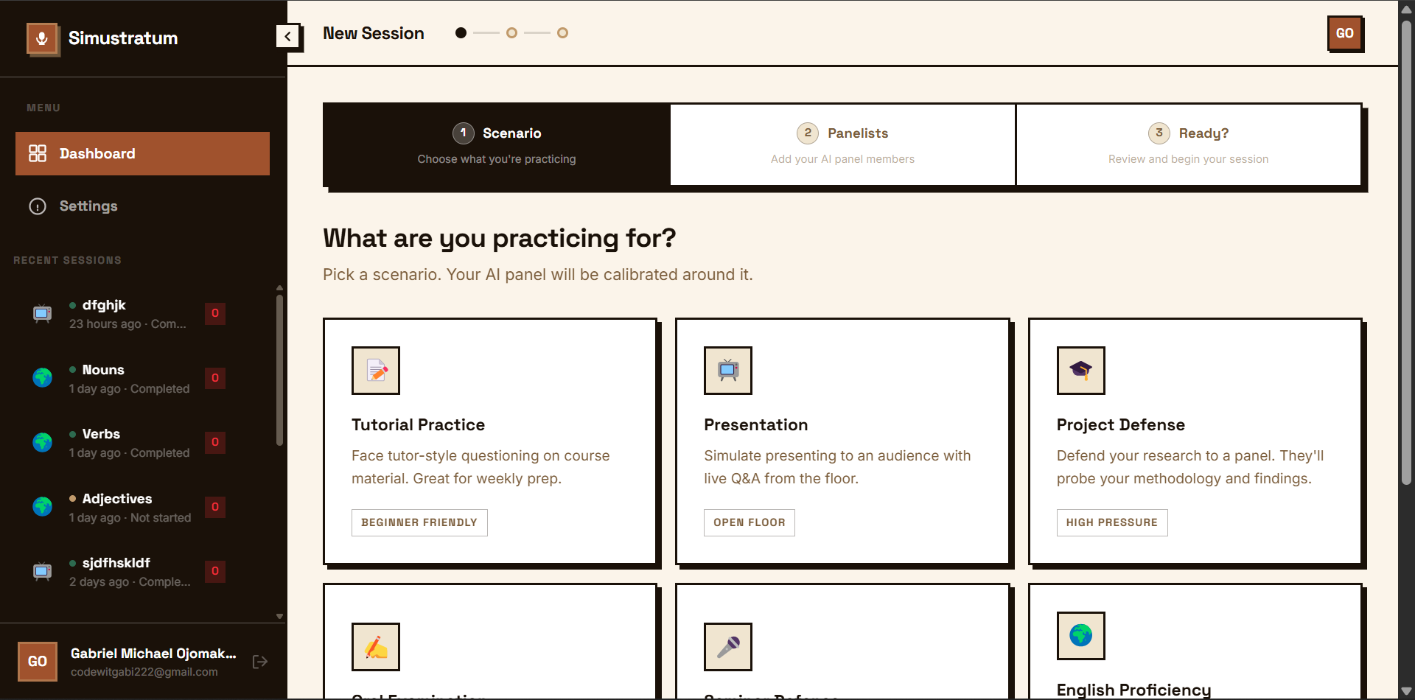
Task: Open the Adjectives recent session
Action: pyautogui.click(x=129, y=507)
